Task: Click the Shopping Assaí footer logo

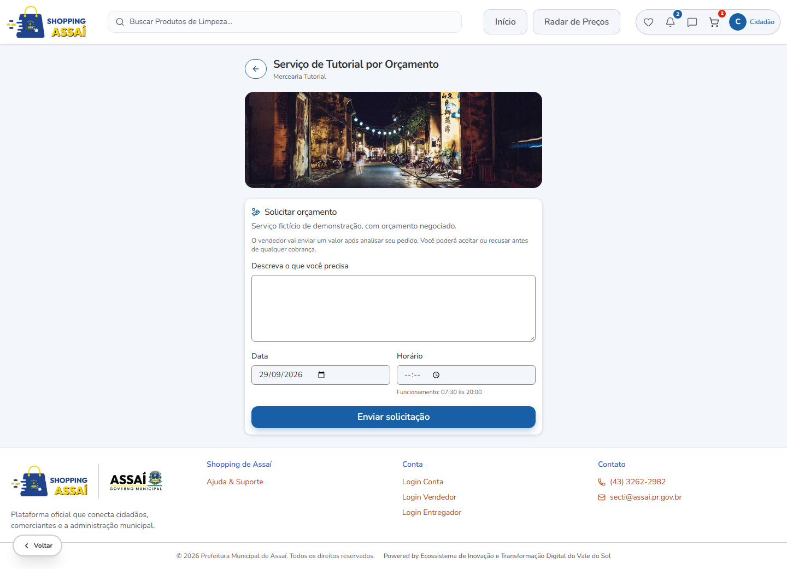Action: tap(50, 481)
